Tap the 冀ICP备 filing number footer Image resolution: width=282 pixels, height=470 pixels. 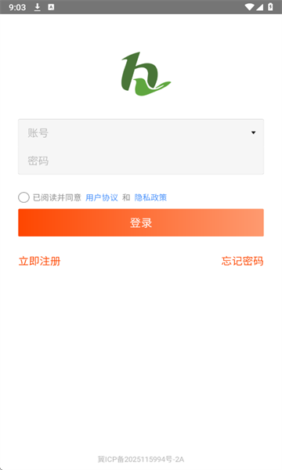click(x=141, y=459)
